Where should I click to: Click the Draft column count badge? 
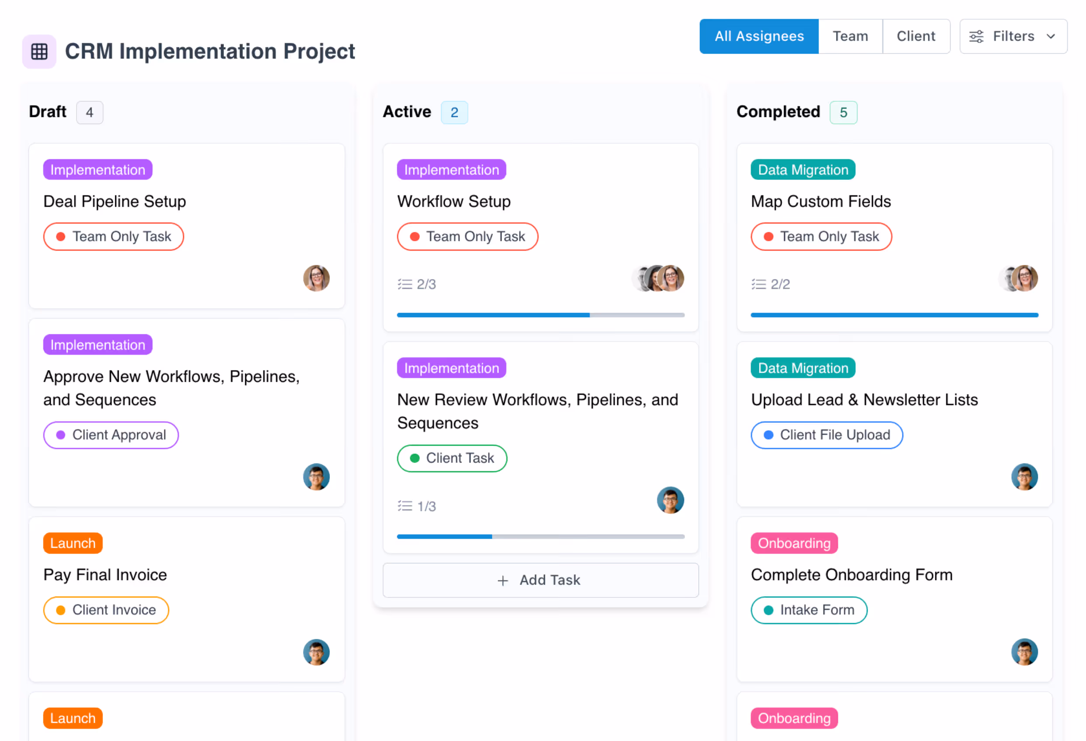pyautogui.click(x=89, y=113)
